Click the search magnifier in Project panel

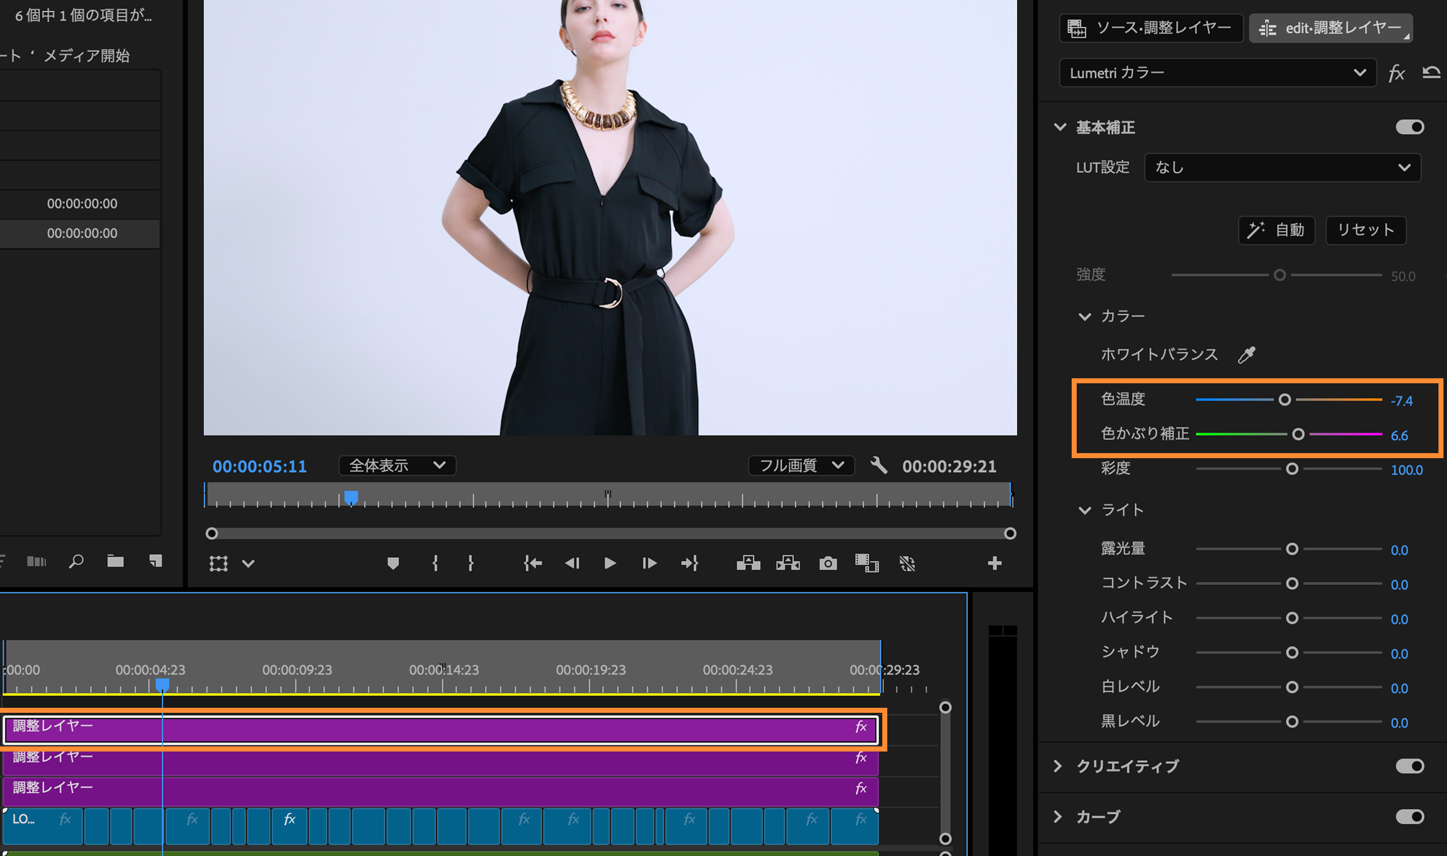pyautogui.click(x=76, y=561)
